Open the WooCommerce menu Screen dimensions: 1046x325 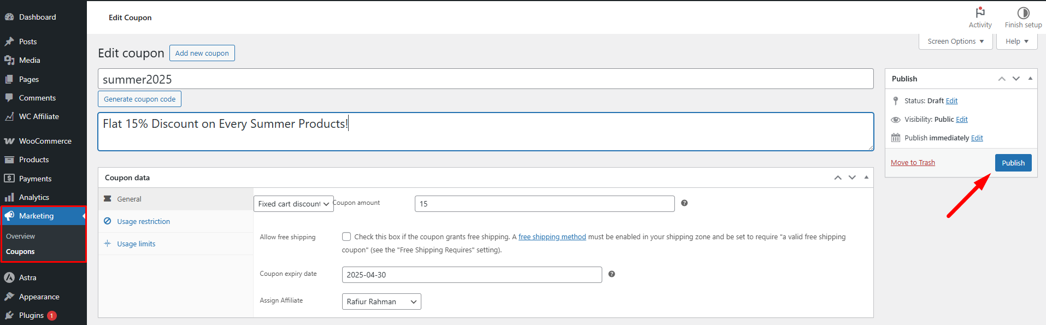[x=43, y=141]
